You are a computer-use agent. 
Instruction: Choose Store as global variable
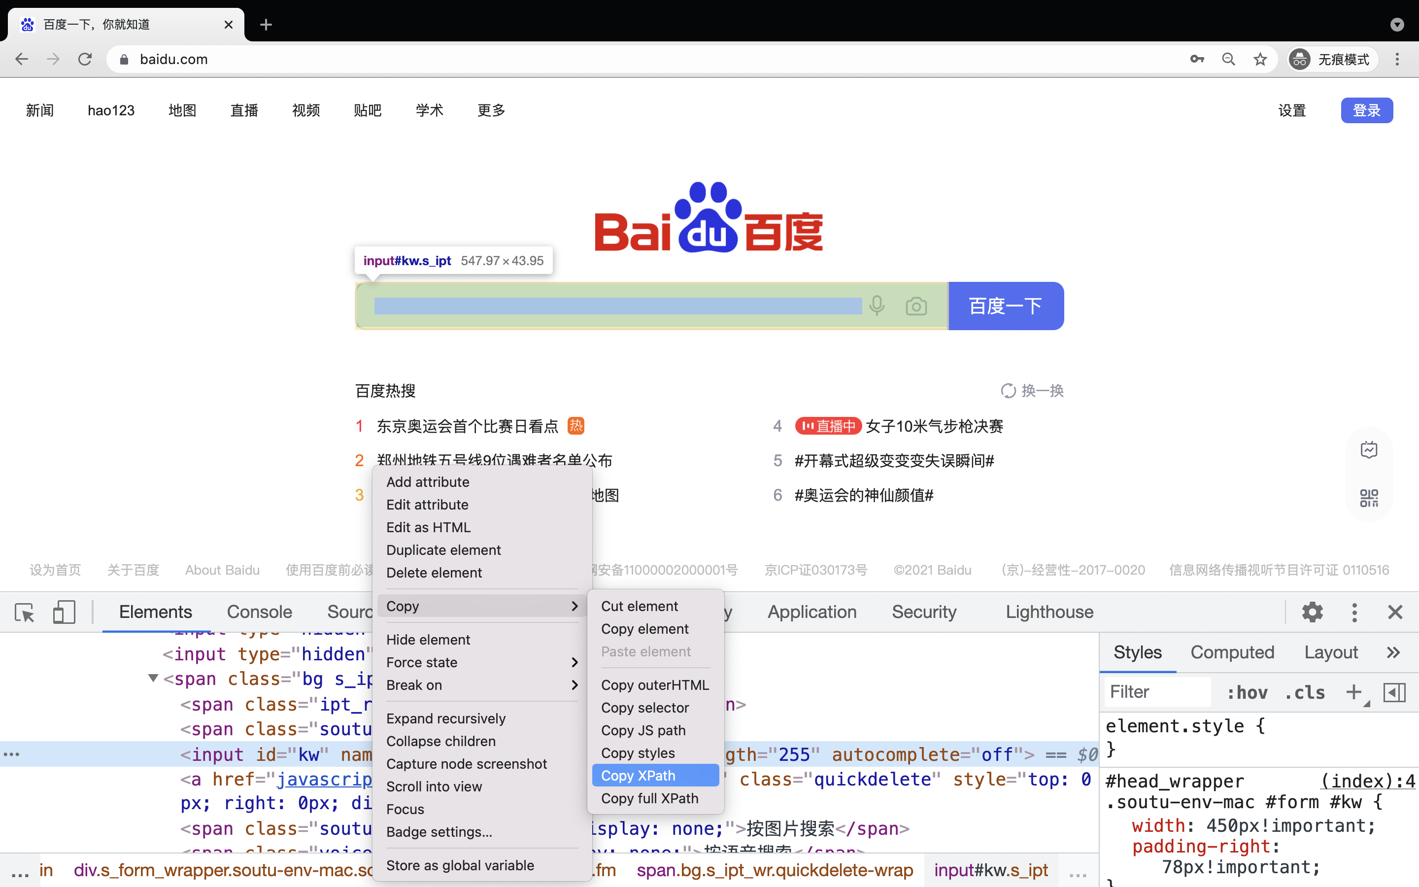click(482, 865)
